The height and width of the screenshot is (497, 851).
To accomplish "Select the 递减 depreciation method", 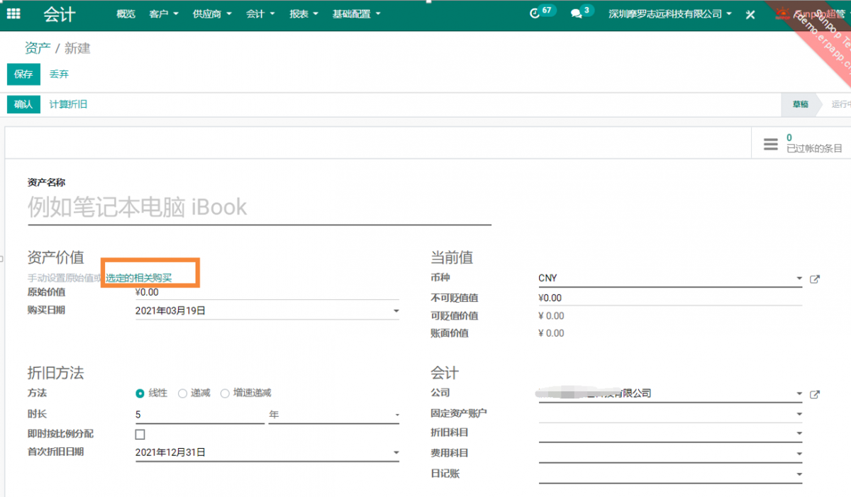I will click(x=182, y=393).
